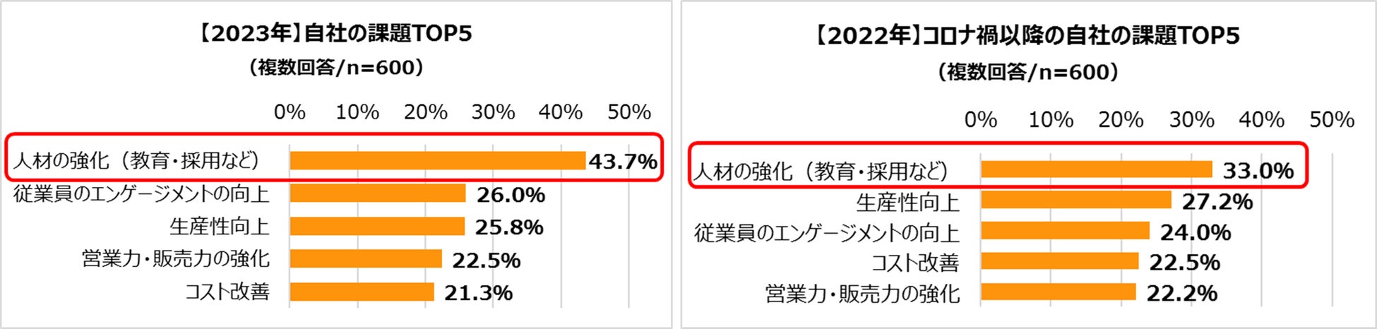Select the 43.7% orange bar in 2023 chart
The image size is (1377, 329).
[437, 161]
